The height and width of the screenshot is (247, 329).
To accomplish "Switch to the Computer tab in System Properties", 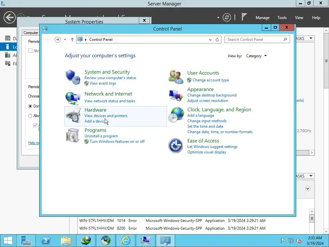I will click(31, 33).
